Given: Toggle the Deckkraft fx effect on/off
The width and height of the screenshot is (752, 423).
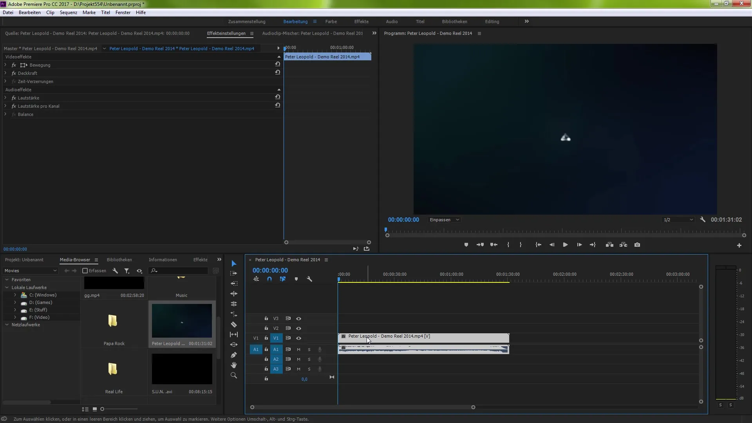Looking at the screenshot, I should pyautogui.click(x=14, y=73).
